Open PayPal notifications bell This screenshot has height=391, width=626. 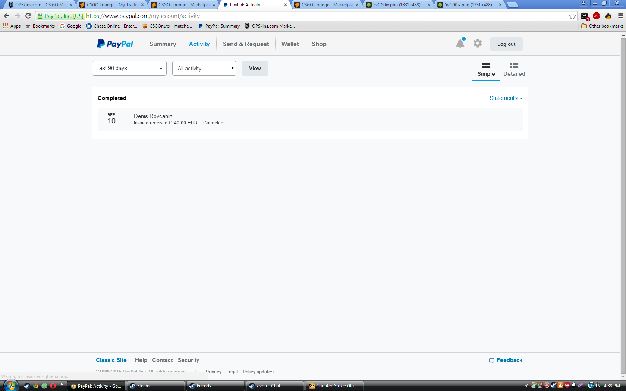point(460,44)
